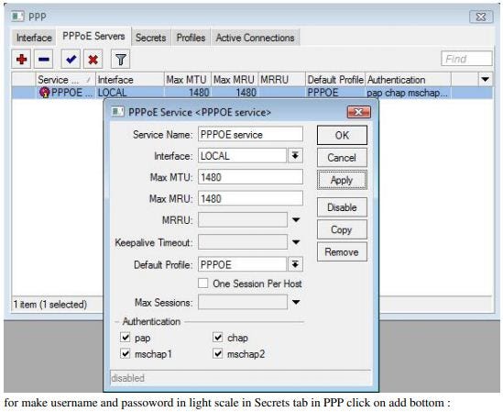
Task: Click the PPPOE service row icon
Action: (44, 93)
